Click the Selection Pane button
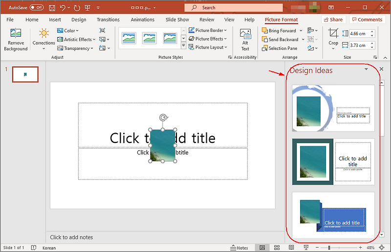This screenshot has height=252, width=391. point(280,48)
